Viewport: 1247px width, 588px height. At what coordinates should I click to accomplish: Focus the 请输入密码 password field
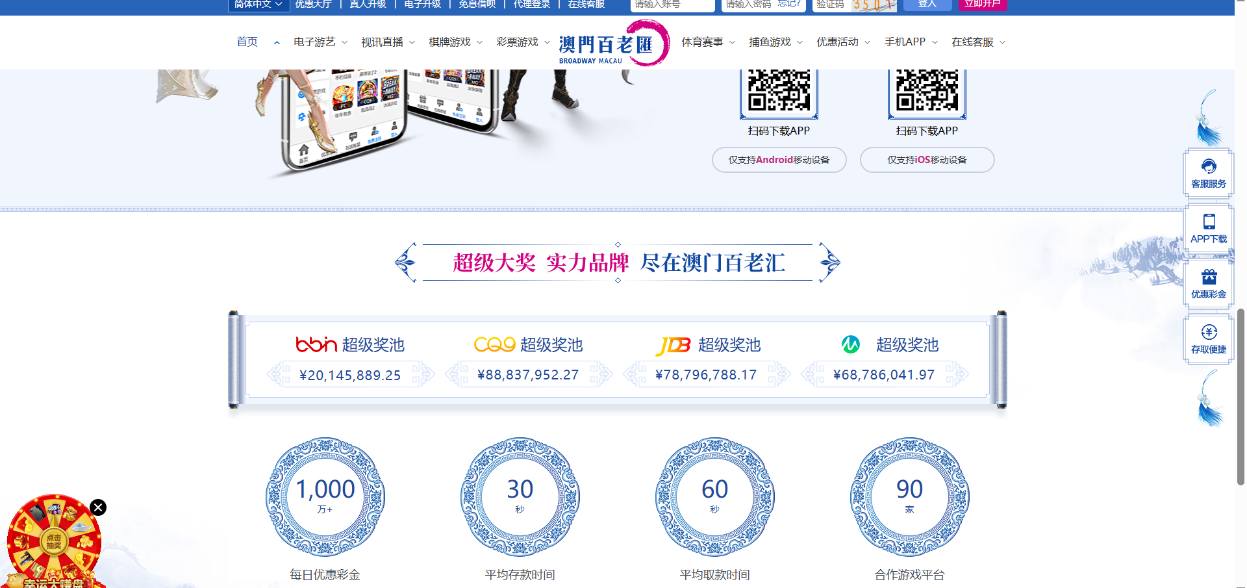pyautogui.click(x=749, y=5)
